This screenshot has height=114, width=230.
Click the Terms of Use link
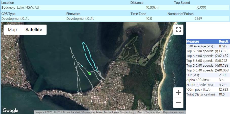153,112
